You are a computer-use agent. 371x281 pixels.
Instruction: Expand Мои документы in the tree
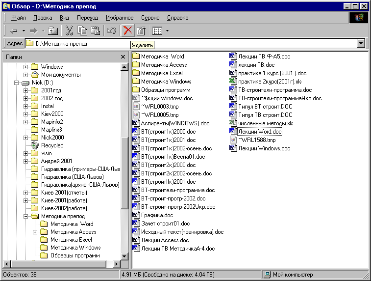pos(25,75)
